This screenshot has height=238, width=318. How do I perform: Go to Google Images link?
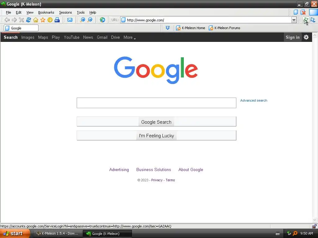pyautogui.click(x=28, y=37)
